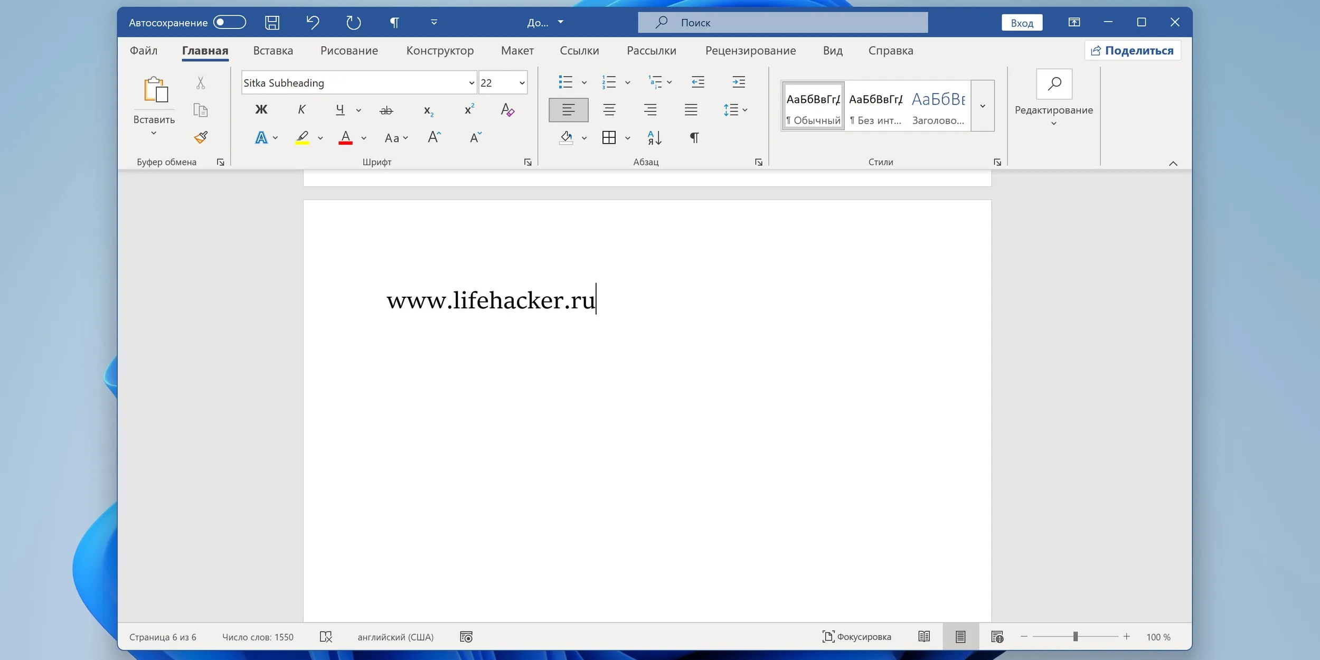Toggle italic К formatting
Image resolution: width=1320 pixels, height=660 pixels.
(301, 110)
